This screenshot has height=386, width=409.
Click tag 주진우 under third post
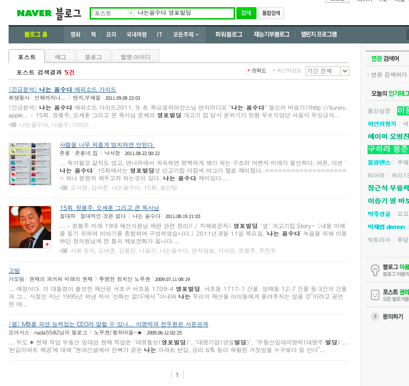click(267, 250)
